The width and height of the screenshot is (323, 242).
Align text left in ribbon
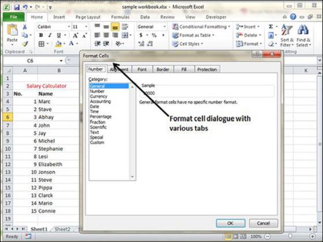coord(97,35)
